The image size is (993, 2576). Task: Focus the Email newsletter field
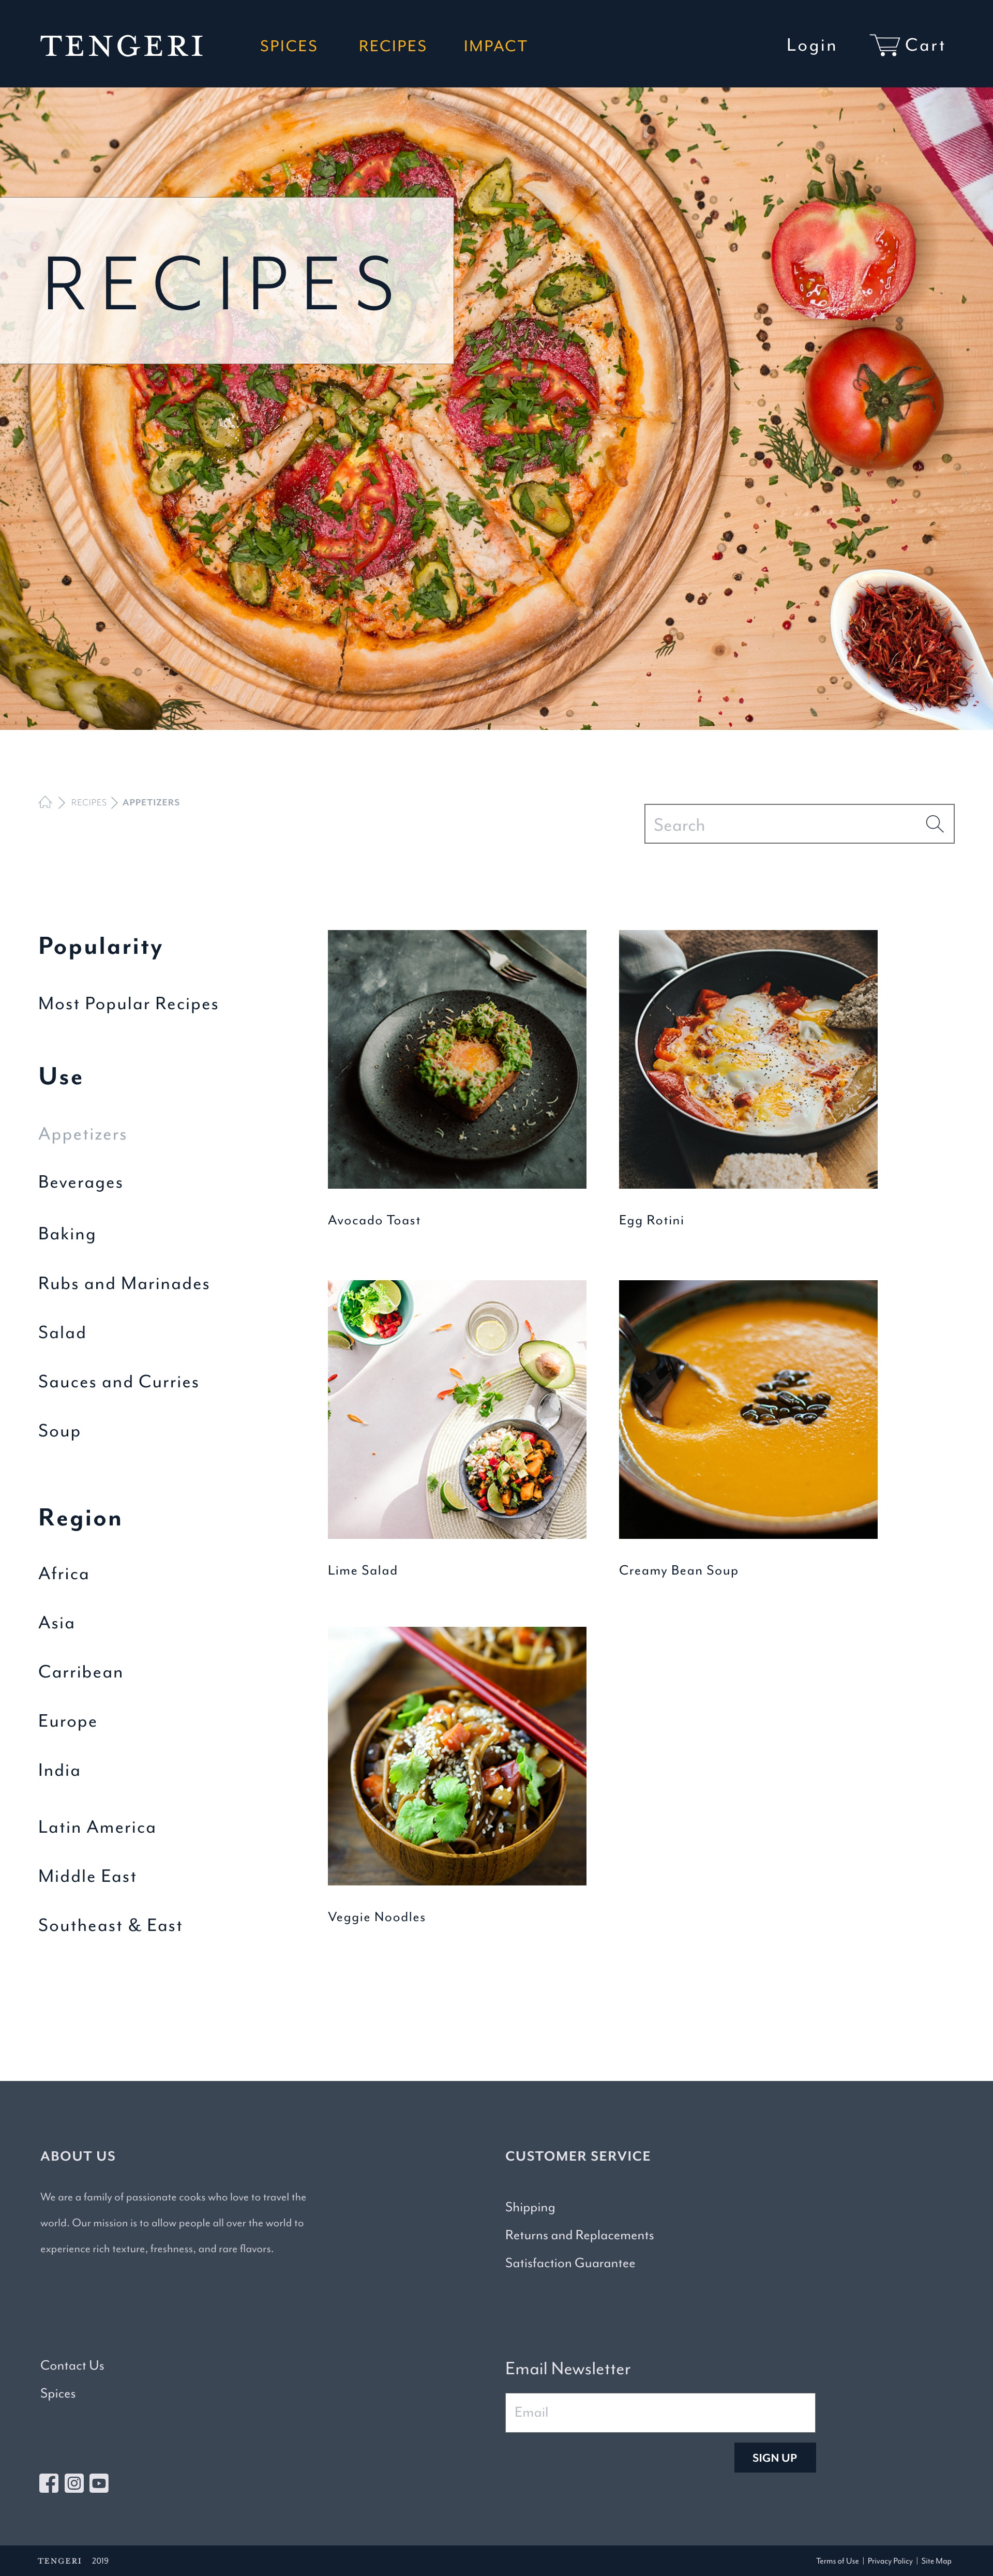pos(660,2412)
